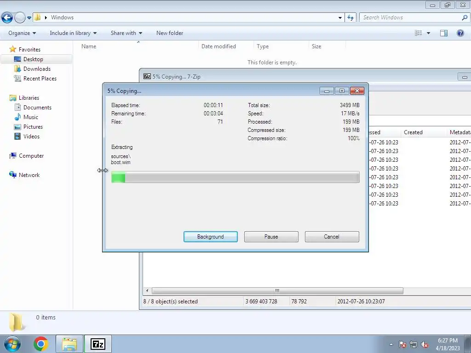Open Google Chrome from taskbar
This screenshot has height=353, width=471.
coord(41,344)
